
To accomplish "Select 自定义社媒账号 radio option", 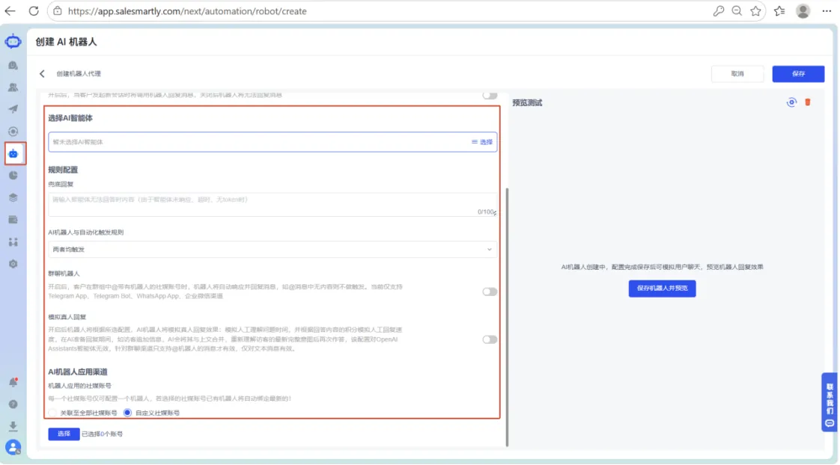I will 127,413.
